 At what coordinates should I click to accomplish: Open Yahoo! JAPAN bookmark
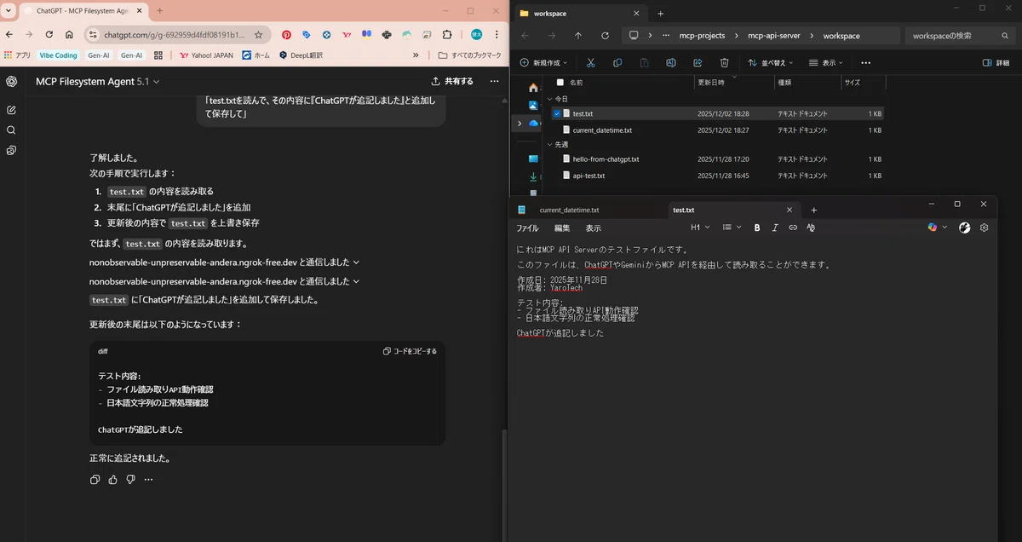(206, 55)
